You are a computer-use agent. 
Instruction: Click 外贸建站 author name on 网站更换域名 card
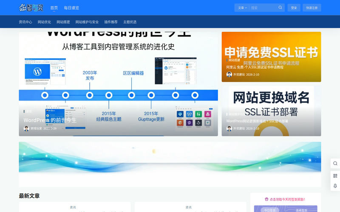click(239, 128)
